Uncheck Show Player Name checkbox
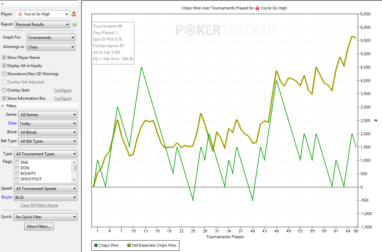382x252 pixels. [x=4, y=57]
